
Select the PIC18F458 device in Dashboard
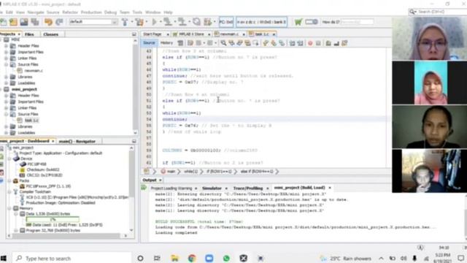pyautogui.click(x=36, y=164)
